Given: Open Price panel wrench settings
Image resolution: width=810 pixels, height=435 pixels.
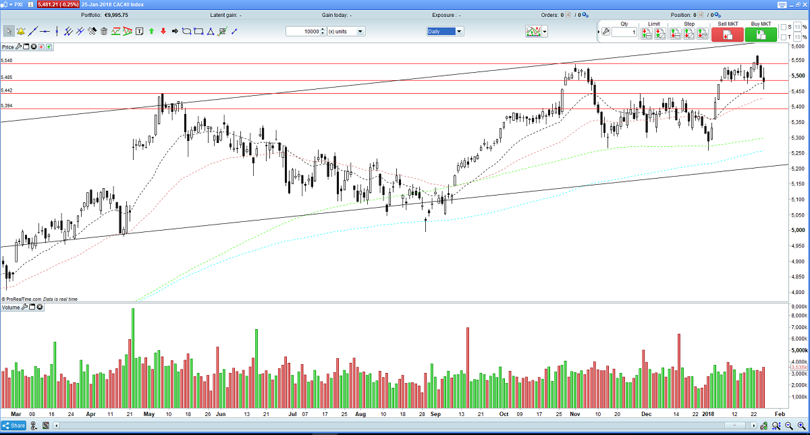Looking at the screenshot, I should tap(18, 47).
